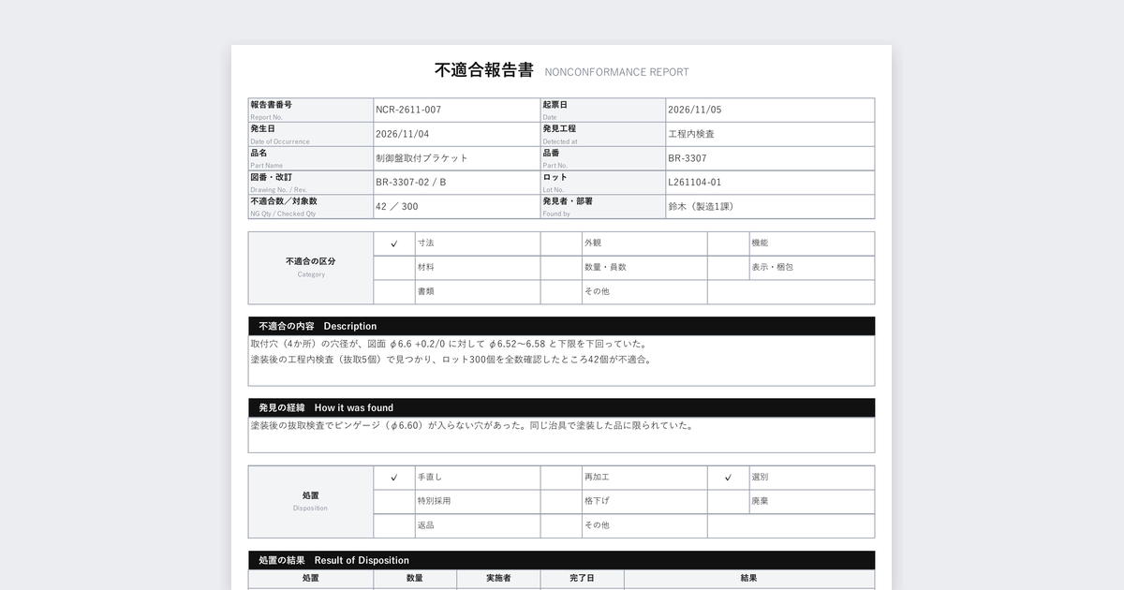Click the 起票日 field label
The image size is (1124, 590).
pos(555,105)
